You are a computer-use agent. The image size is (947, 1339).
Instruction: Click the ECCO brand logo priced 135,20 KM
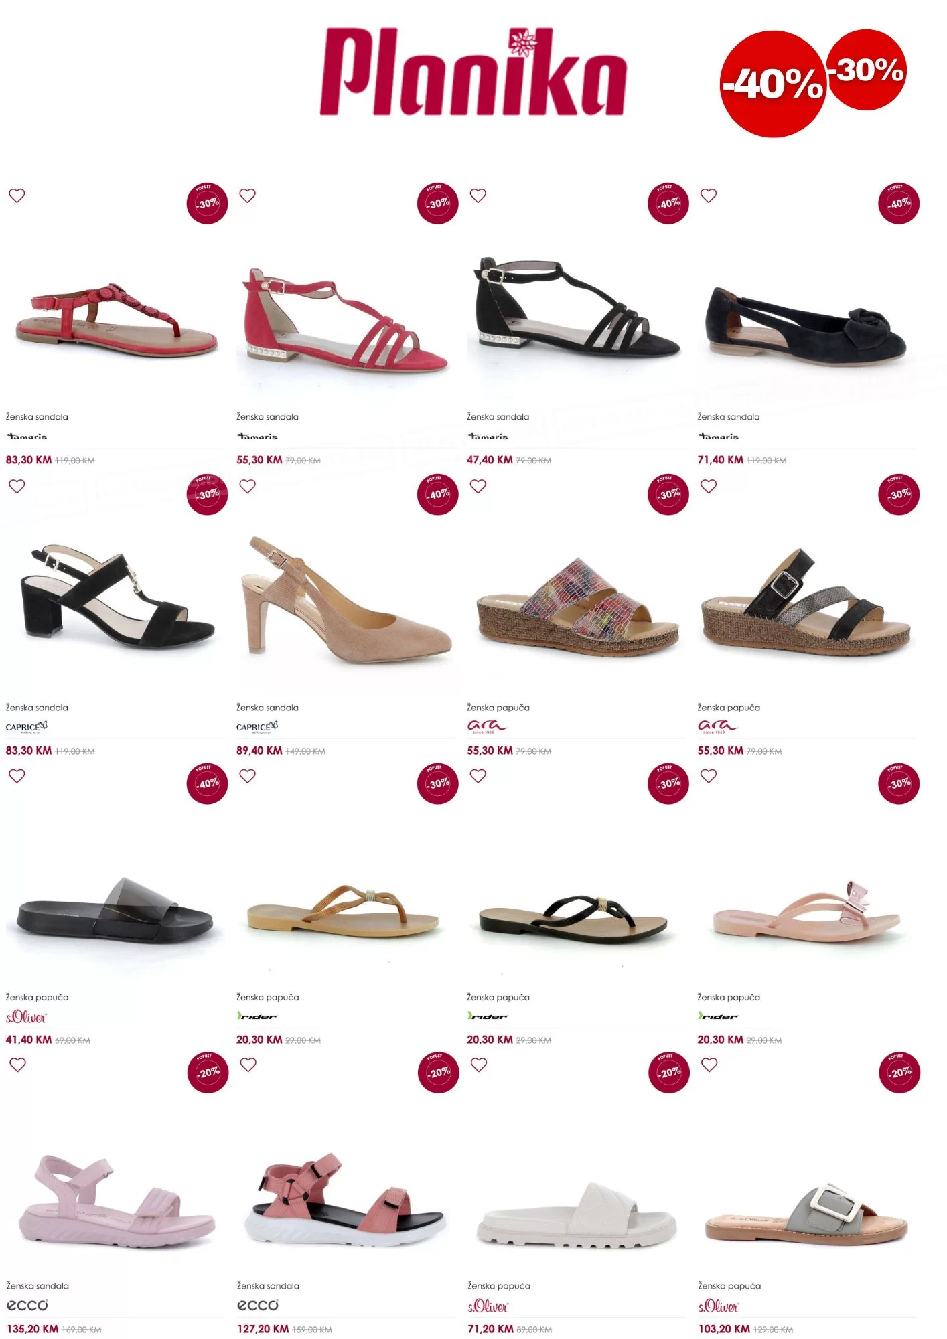click(27, 1306)
